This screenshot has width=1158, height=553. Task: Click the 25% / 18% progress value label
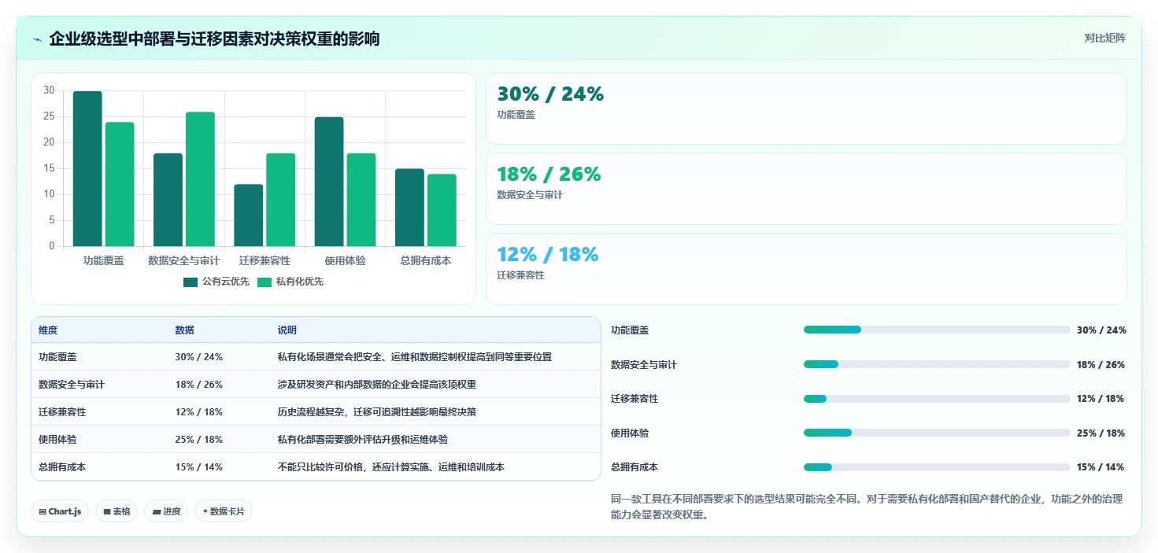tap(1101, 433)
